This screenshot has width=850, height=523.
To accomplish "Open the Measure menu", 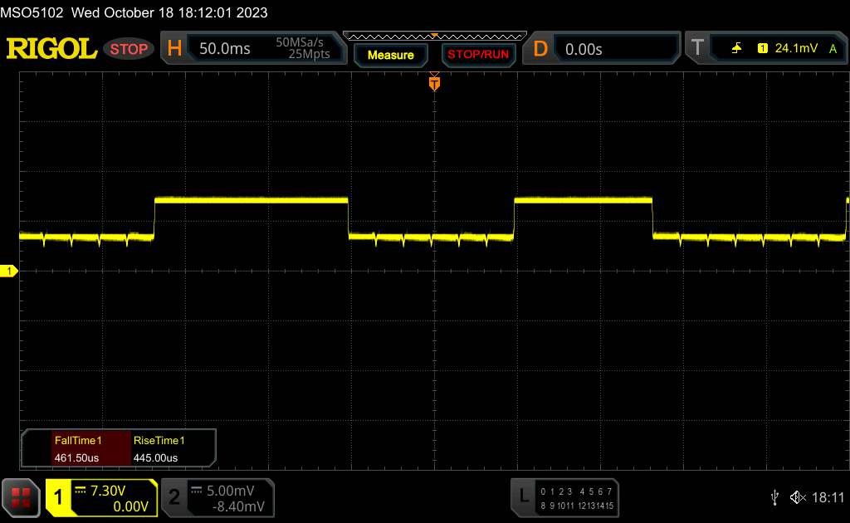I will point(390,55).
